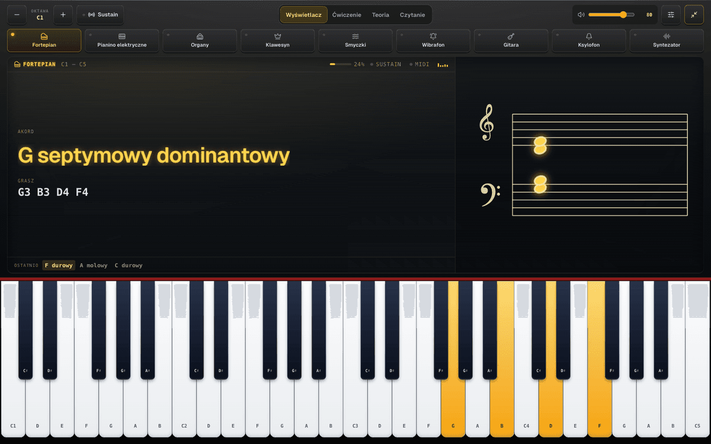Open the Ćwiczenie tab
711x444 pixels.
[x=347, y=15]
